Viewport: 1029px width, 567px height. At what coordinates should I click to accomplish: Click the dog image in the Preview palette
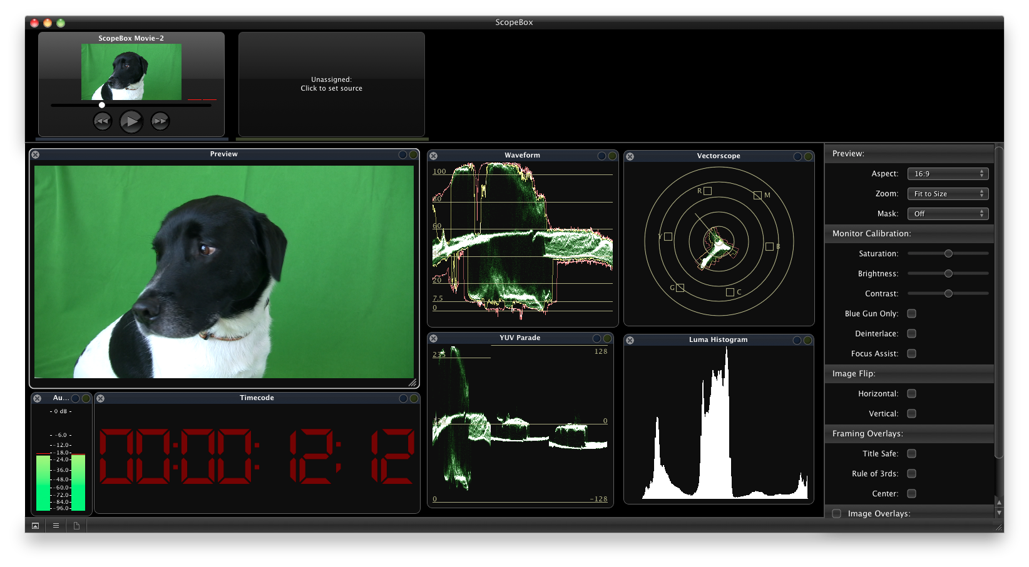[x=224, y=272]
